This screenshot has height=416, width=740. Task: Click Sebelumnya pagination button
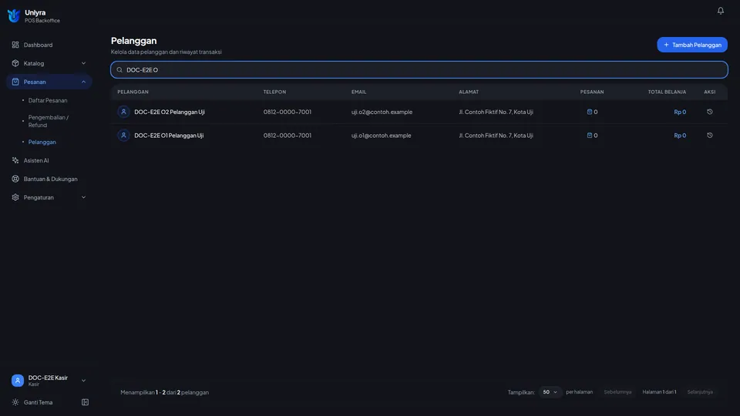pos(617,392)
